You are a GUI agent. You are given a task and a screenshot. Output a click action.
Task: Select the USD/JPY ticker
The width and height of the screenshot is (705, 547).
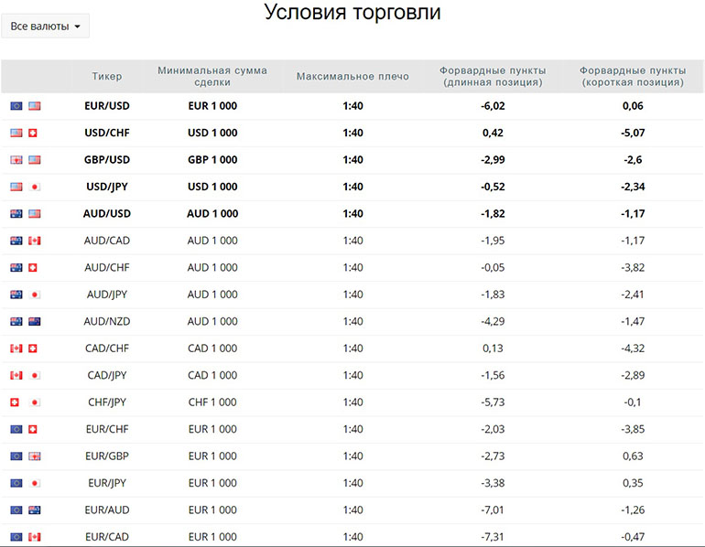[107, 187]
